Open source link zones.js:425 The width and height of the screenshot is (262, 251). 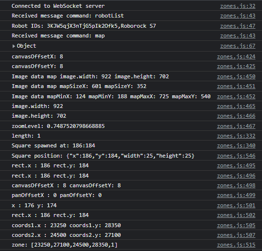[x=236, y=66]
